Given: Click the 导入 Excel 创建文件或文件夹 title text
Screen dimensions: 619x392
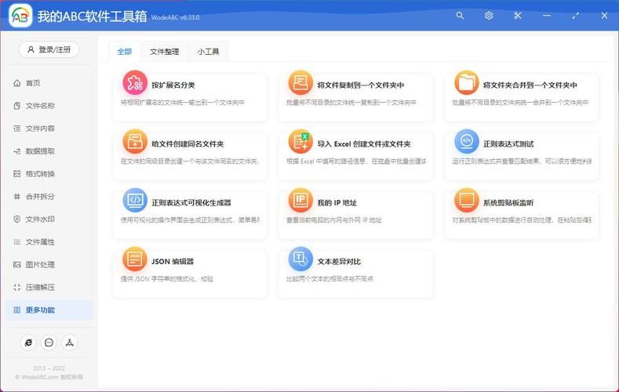Looking at the screenshot, I should tap(364, 143).
